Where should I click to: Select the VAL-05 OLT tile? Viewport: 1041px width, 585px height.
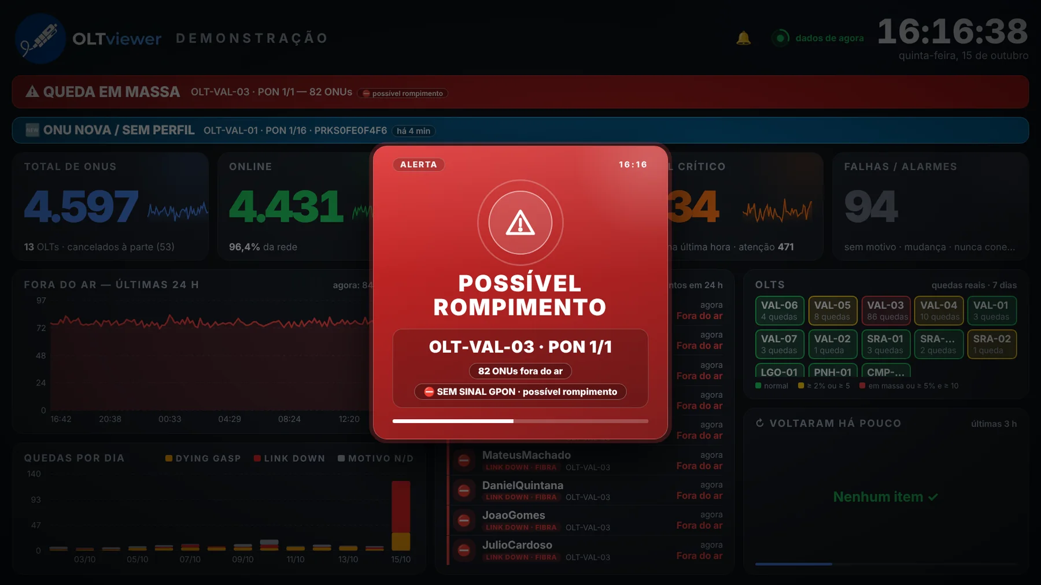832,310
